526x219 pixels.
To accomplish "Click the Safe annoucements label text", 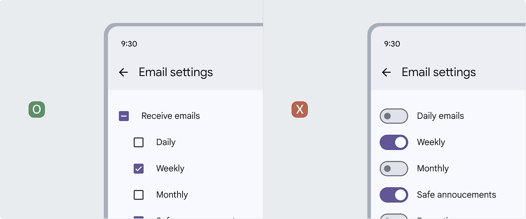I will [457, 195].
